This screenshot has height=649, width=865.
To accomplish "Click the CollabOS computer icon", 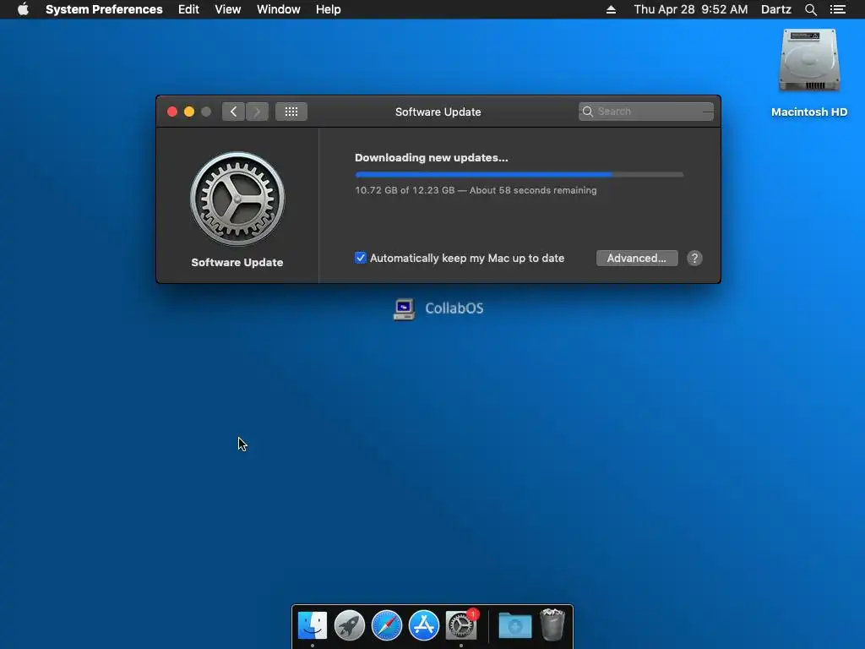I will pyautogui.click(x=404, y=309).
